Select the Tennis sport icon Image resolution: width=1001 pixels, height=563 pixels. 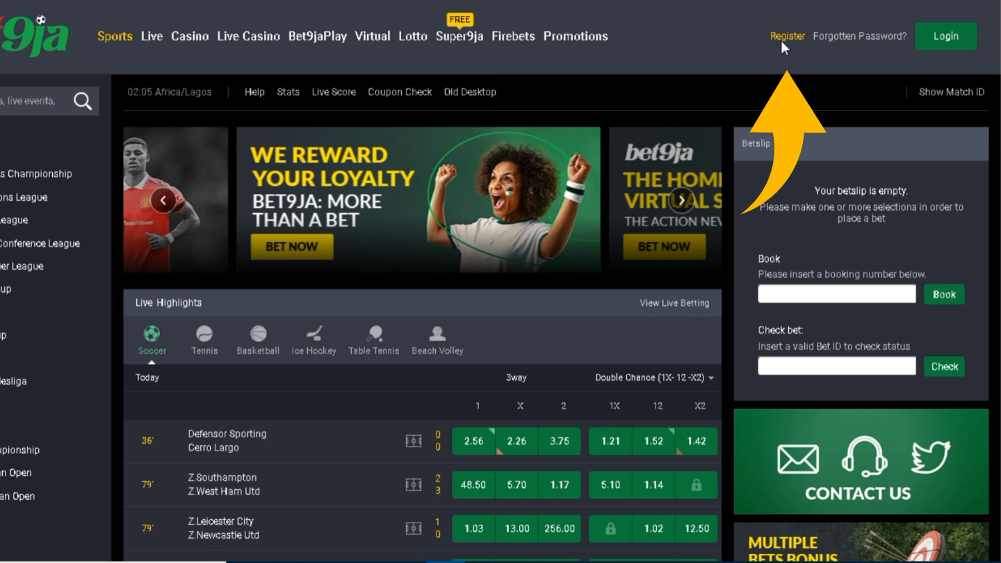(204, 334)
